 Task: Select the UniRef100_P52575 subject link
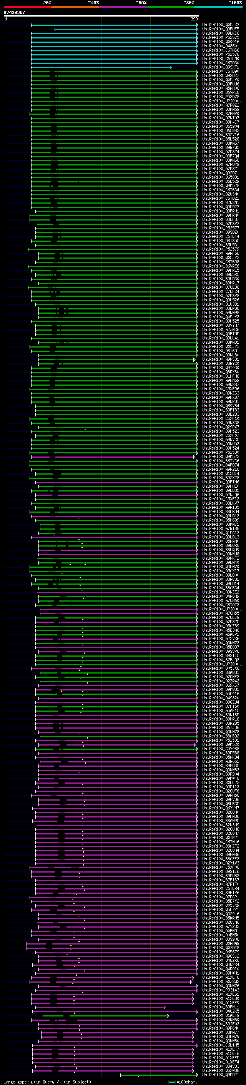tap(220, 37)
